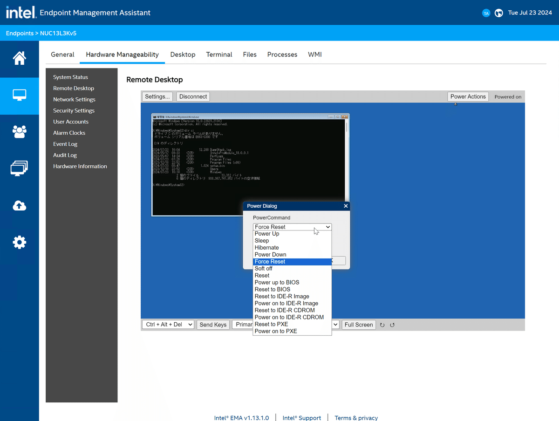
Task: Click the Endpoints breadcrumb link
Action: 20,34
